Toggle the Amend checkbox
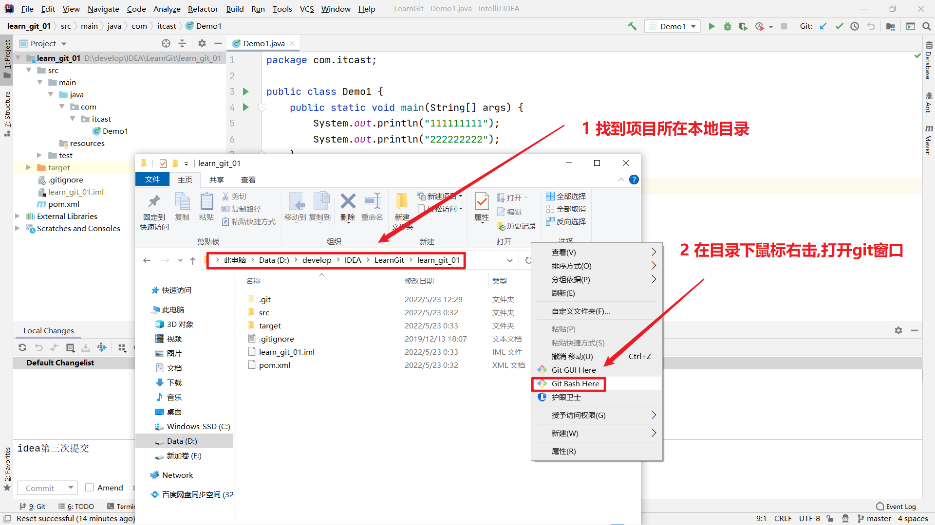 click(89, 487)
